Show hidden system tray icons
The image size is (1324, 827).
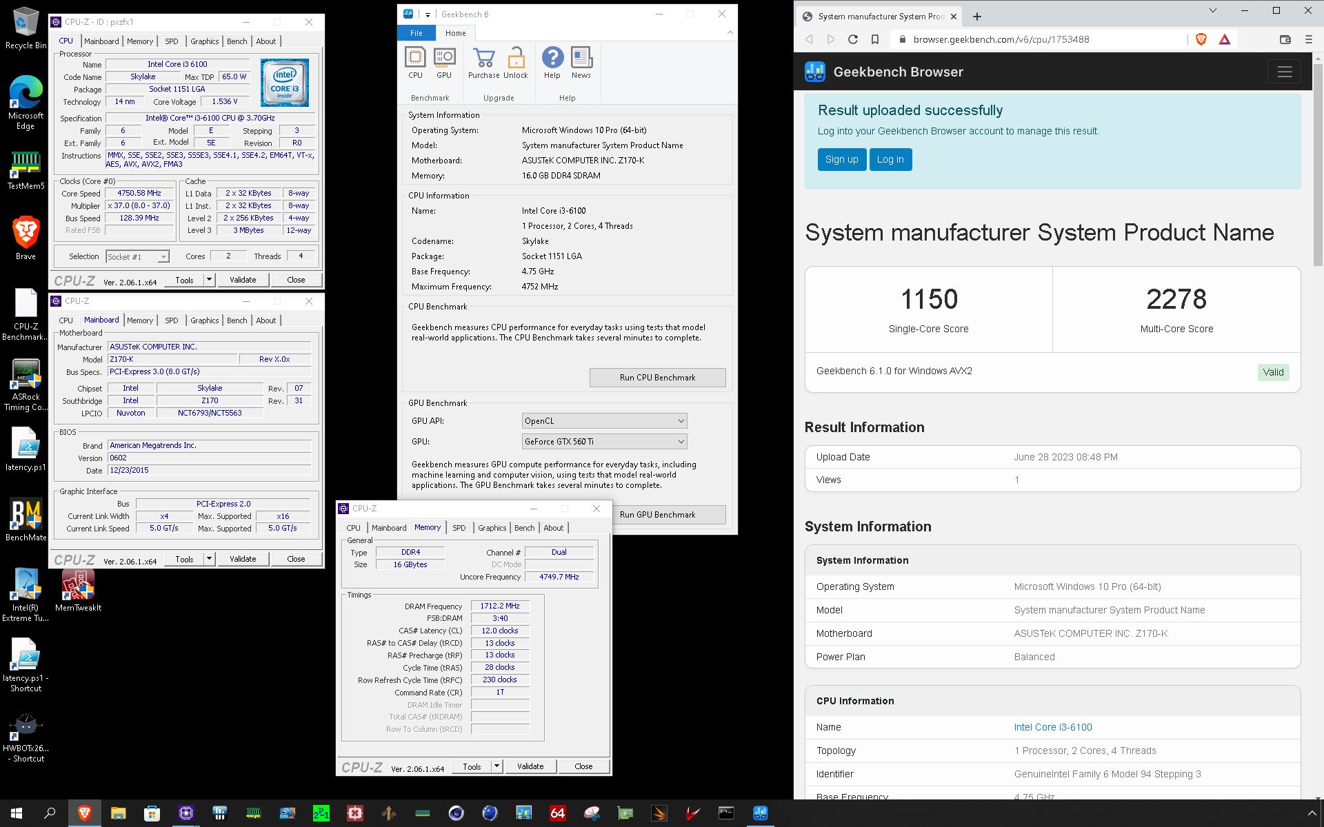(x=1312, y=813)
